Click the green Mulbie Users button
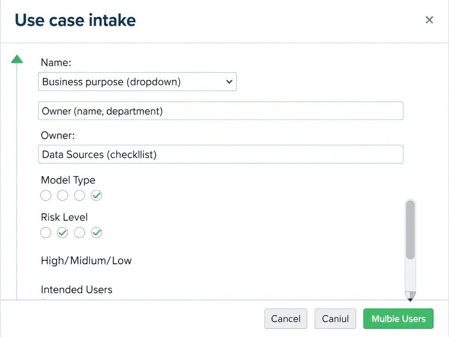This screenshot has width=449, height=337. click(398, 319)
